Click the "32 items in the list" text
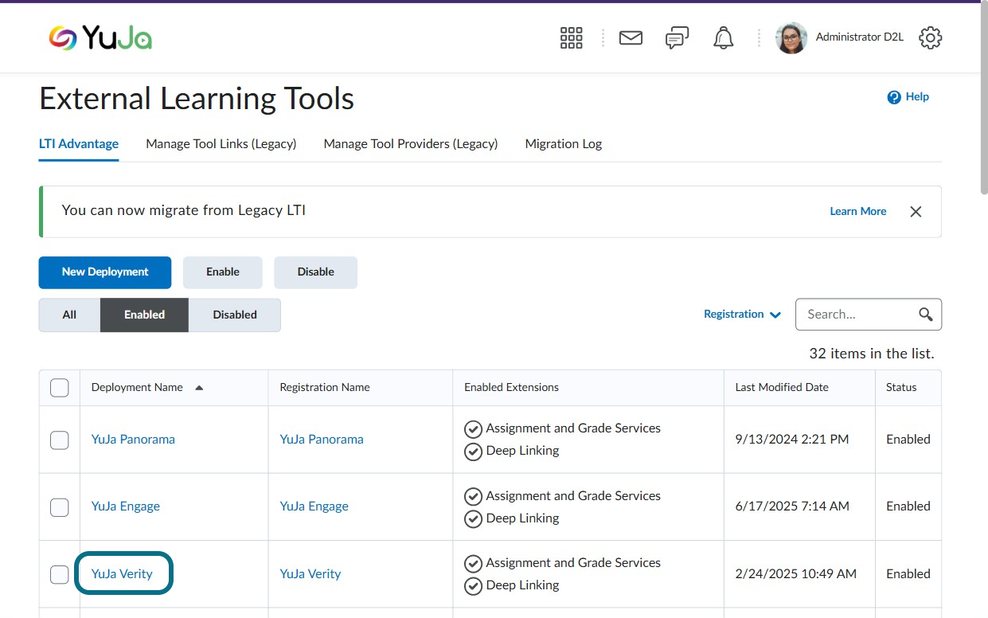 [x=872, y=354]
